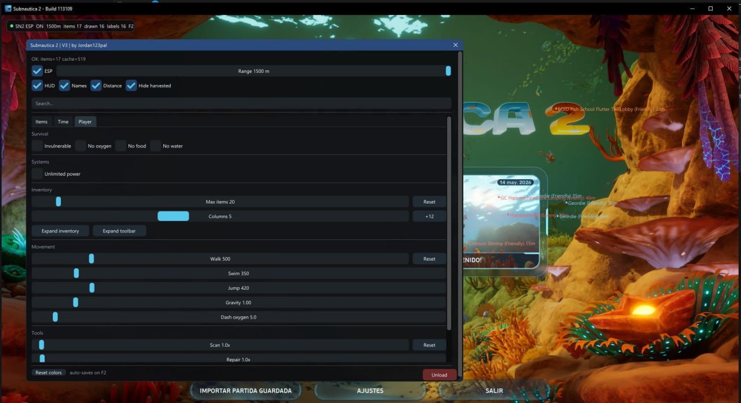741x403 pixels.
Task: Click the SN2 ESP status HUD bar
Action: click(72, 26)
